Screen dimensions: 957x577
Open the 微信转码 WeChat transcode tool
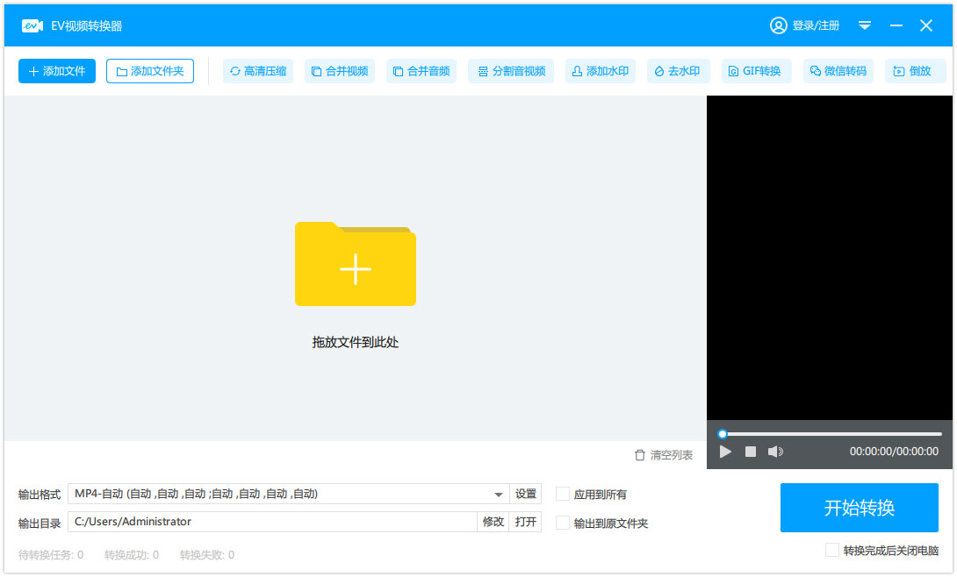tap(838, 71)
